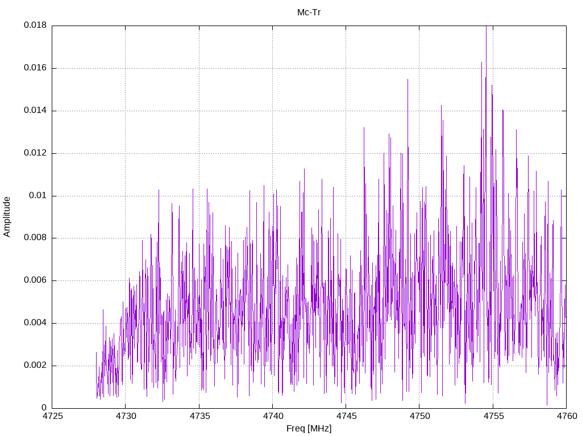
Task: Click the 4735 x-axis tick label
Action: point(199,416)
